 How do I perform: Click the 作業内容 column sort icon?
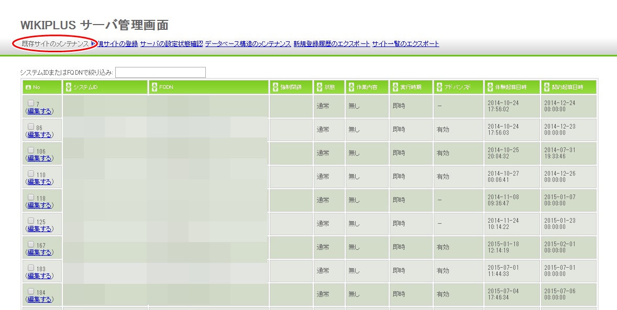click(352, 87)
